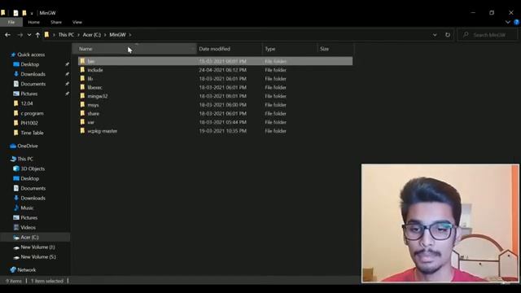This screenshot has width=521, height=293.
Task: Click Acer (C:) breadcrumb in address bar
Action: tap(92, 34)
